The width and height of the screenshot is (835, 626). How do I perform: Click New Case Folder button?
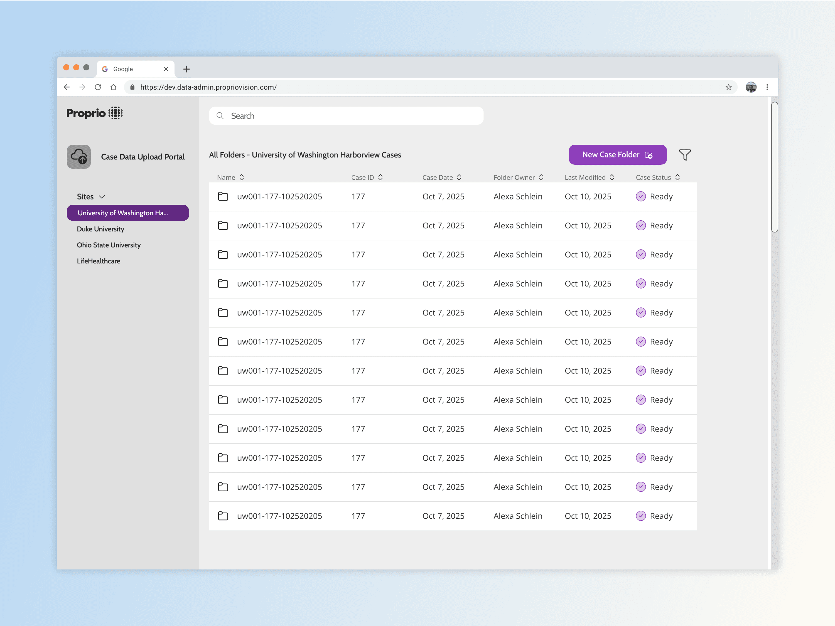[617, 155]
